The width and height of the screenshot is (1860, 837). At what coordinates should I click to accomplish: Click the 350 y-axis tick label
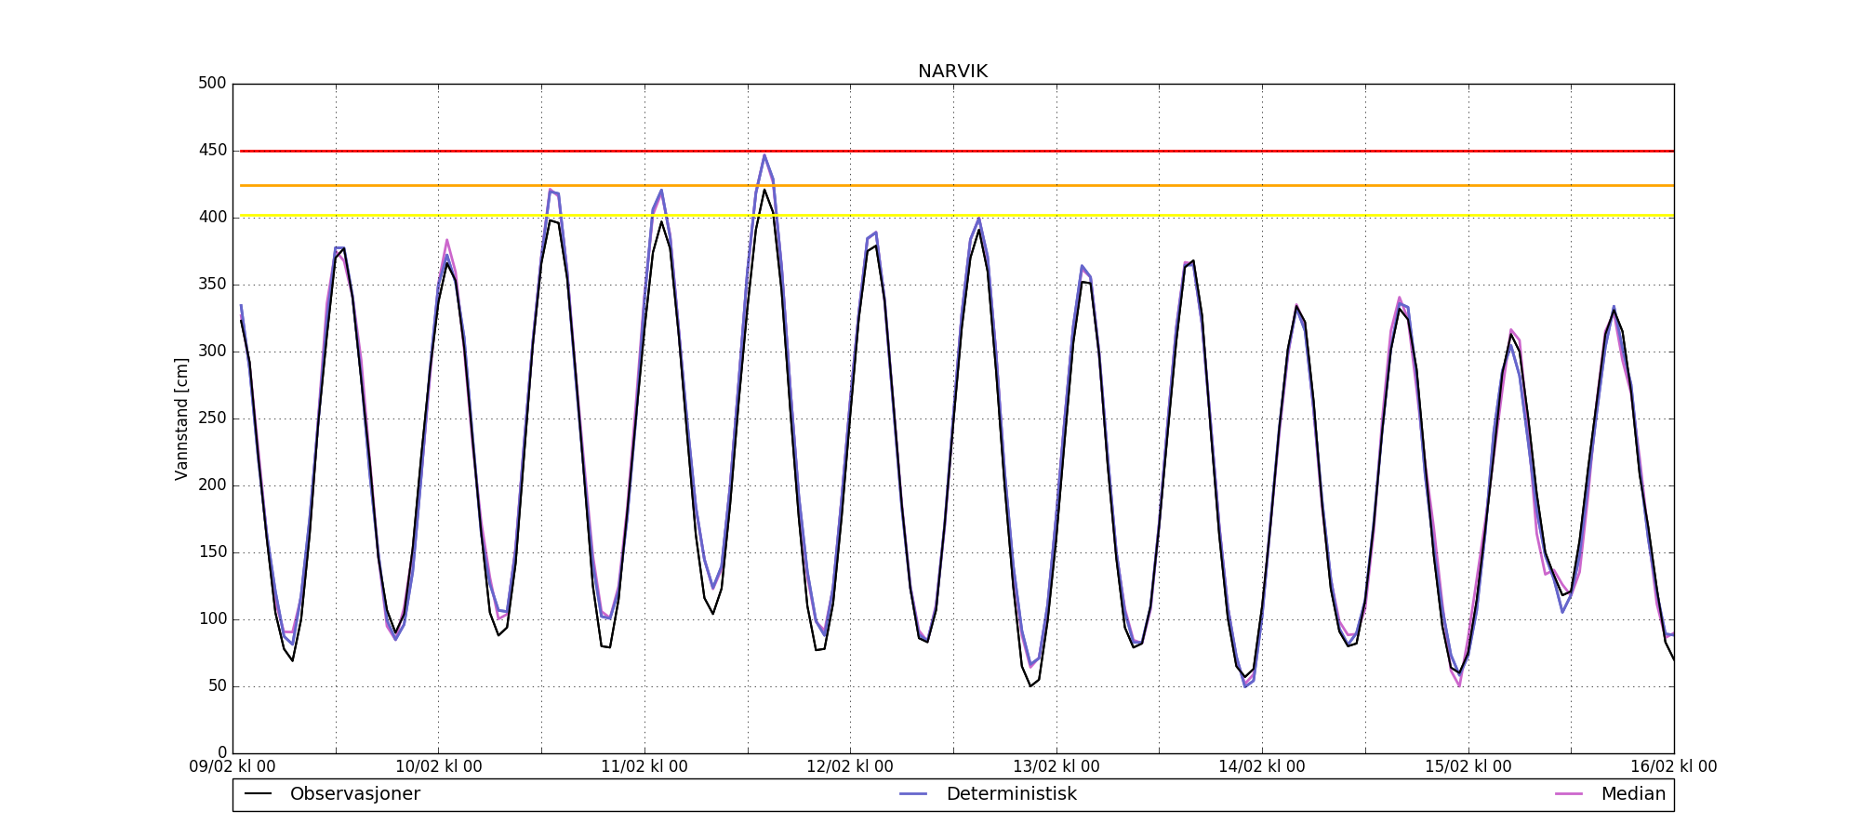[x=212, y=285]
